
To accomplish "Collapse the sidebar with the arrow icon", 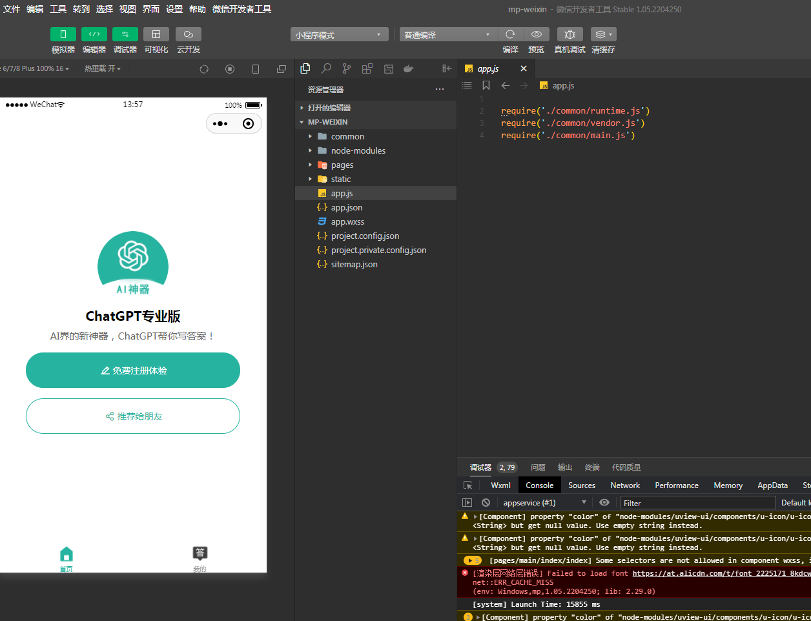I will (x=446, y=68).
